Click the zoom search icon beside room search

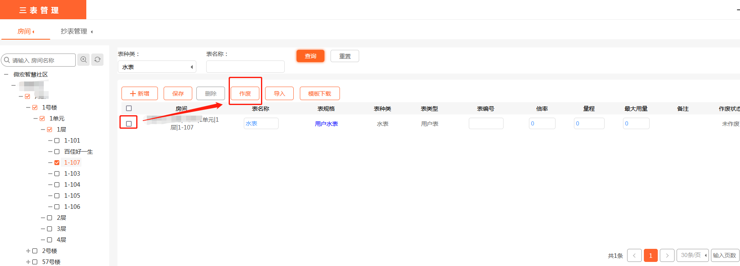tap(83, 60)
